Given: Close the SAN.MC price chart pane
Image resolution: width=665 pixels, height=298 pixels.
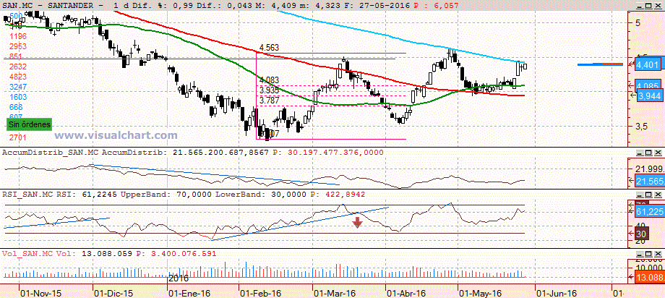Looking at the screenshot, I should (x=658, y=5).
